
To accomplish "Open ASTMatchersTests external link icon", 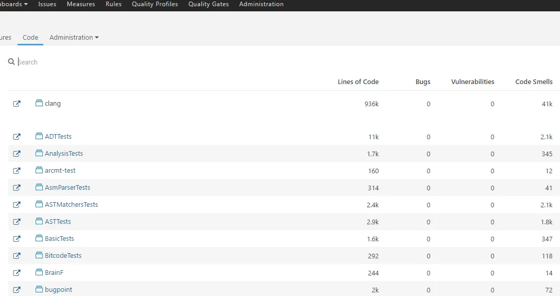I will [17, 205].
